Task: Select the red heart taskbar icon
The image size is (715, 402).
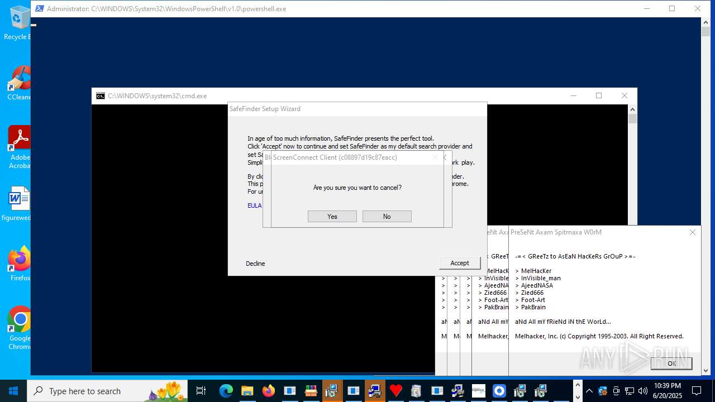Action: (395, 391)
